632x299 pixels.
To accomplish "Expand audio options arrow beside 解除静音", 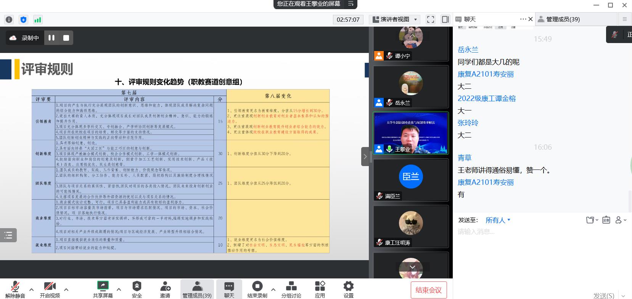I will pos(32,289).
